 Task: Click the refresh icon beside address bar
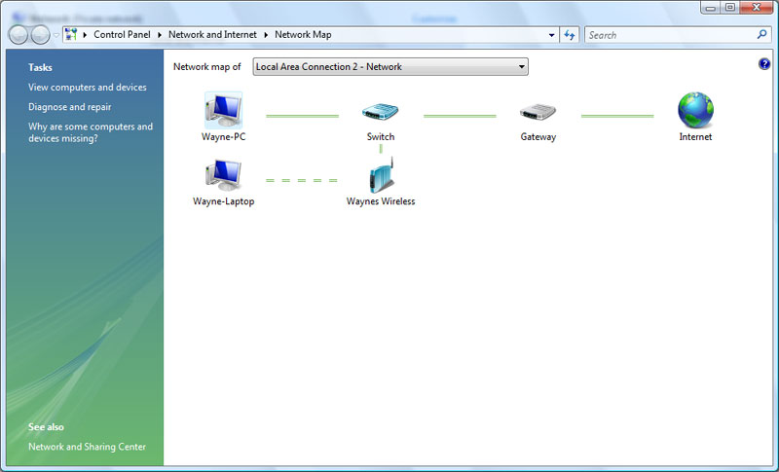(570, 35)
